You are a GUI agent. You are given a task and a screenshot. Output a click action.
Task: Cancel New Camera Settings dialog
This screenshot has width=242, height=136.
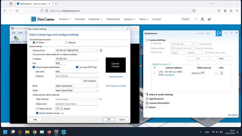point(122,119)
